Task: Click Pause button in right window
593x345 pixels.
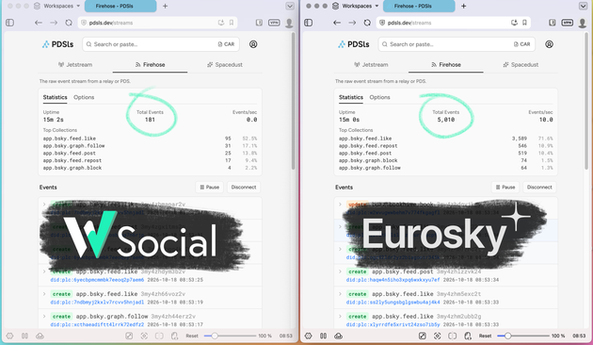Action: click(505, 187)
